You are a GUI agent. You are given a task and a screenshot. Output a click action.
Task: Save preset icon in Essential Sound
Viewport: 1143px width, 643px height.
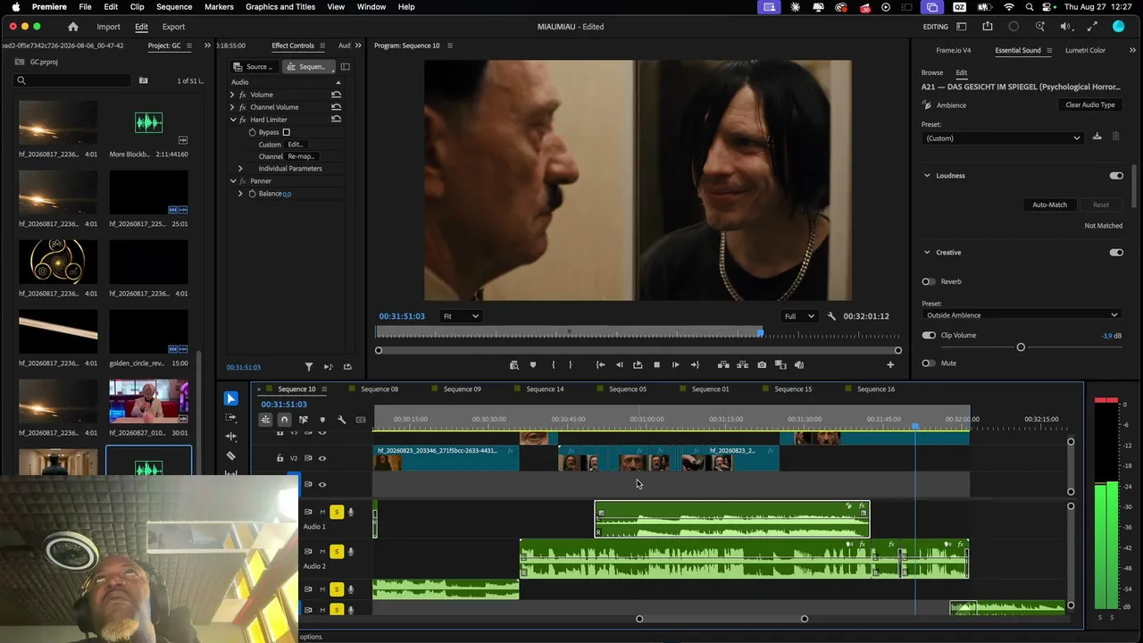1097,137
